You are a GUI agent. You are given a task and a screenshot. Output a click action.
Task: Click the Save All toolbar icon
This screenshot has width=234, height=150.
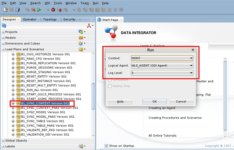pyautogui.click(x=18, y=10)
